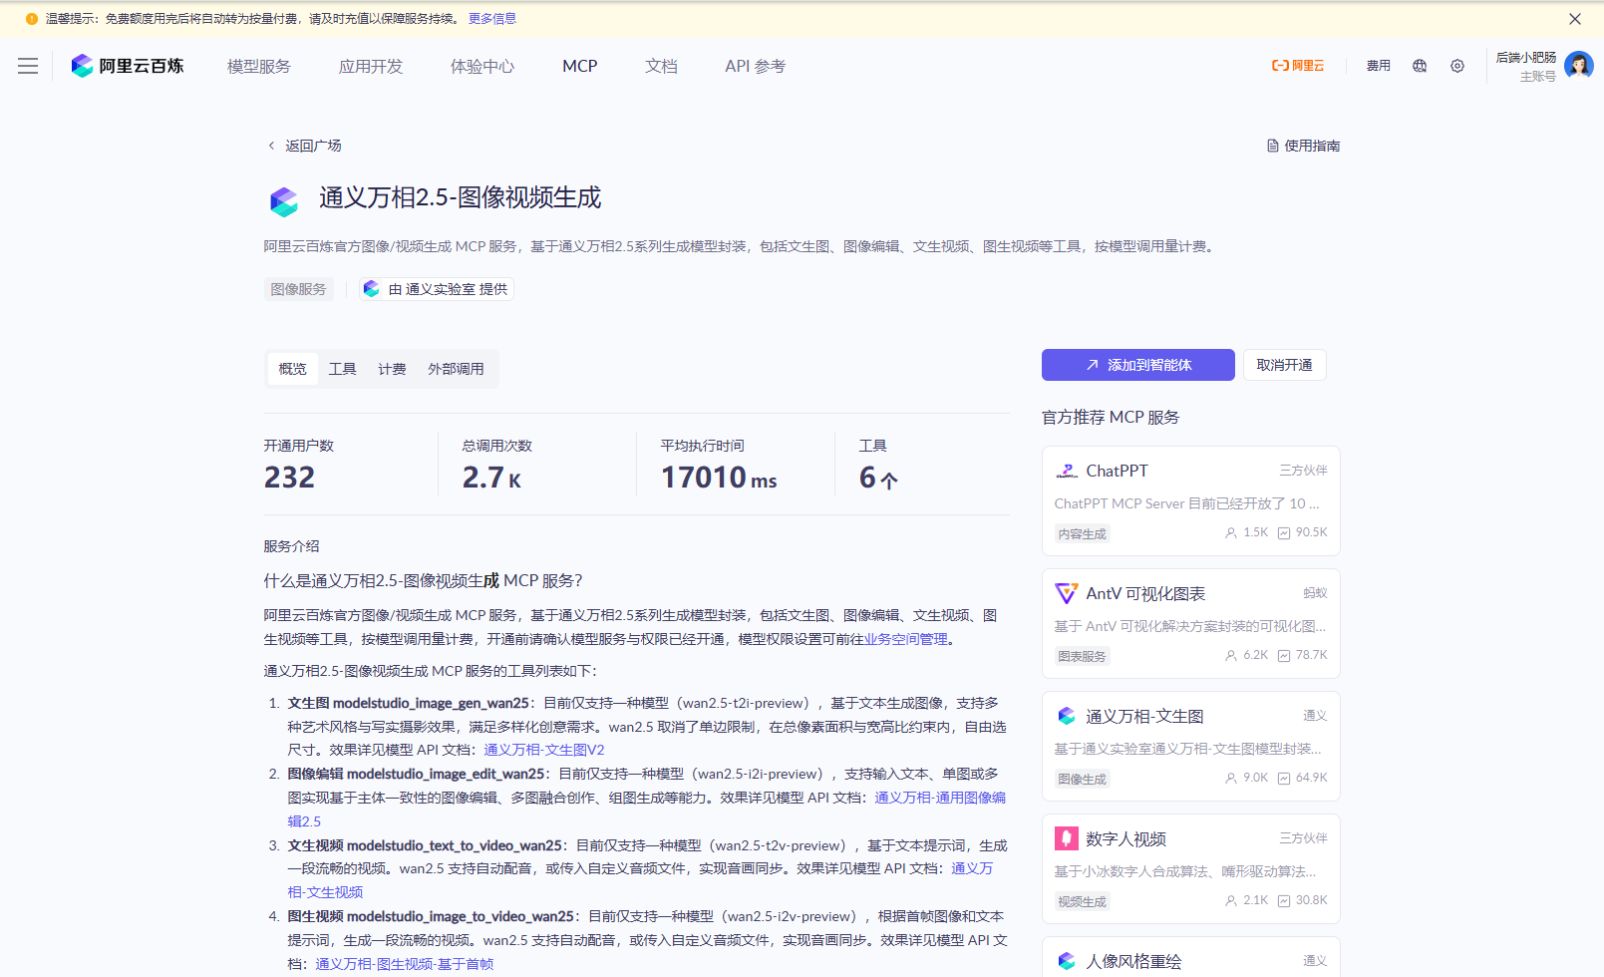Click the 使用指南 document icon
The image size is (1604, 977).
(x=1273, y=146)
